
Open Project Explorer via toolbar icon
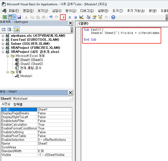pyautogui.click(x=89, y=17)
